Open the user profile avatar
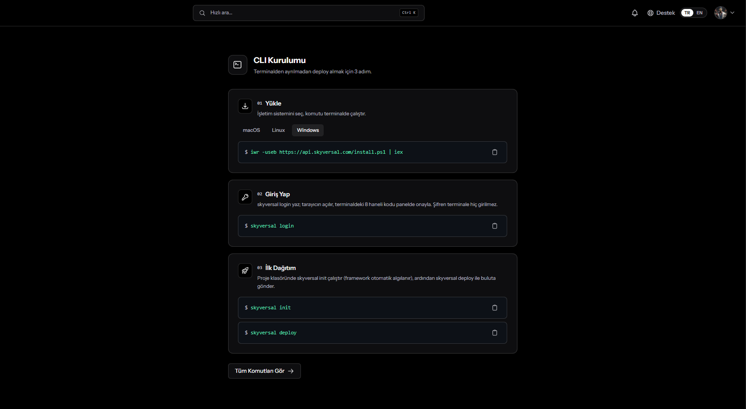 pos(721,13)
